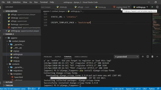The width and height of the screenshot is (161, 90).
Task: Click the feedback icon in status bar
Action: tap(158, 89)
